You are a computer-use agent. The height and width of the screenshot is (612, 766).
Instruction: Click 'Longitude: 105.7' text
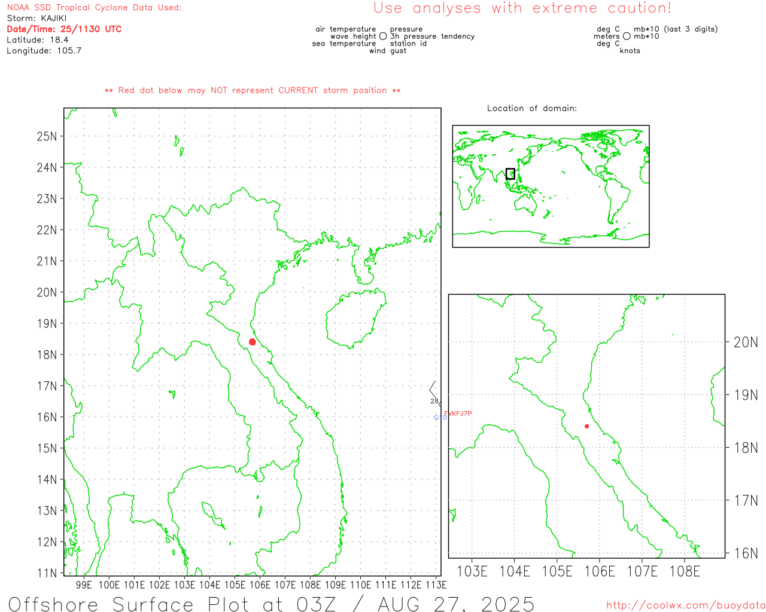point(44,51)
